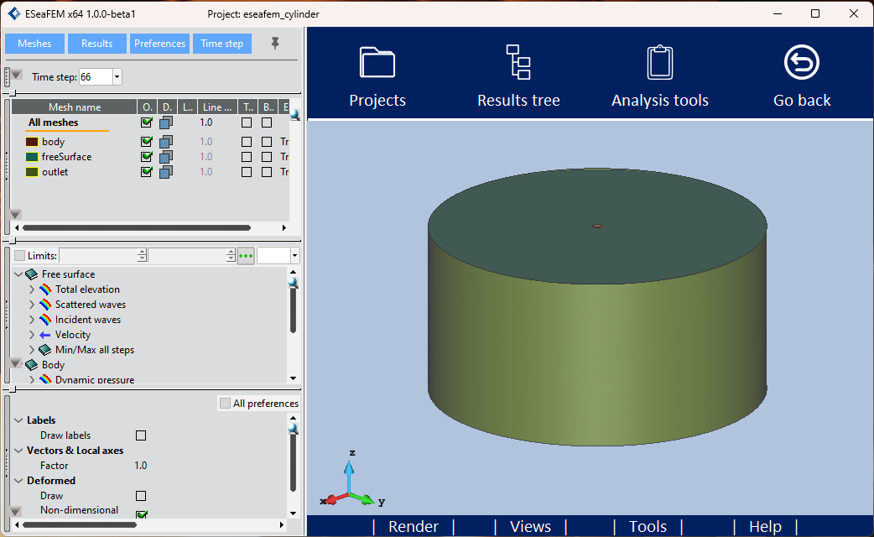Open the Help menu at the bottom
This screenshot has height=537, width=874.
pos(765,526)
